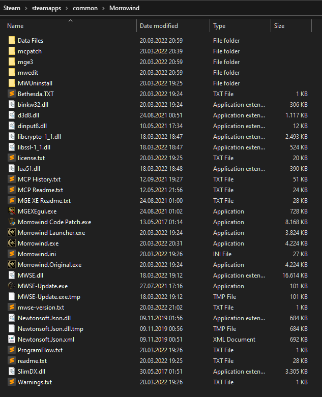This screenshot has height=397, width=322.
Task: Sort by the Date modified column
Action: [x=159, y=26]
